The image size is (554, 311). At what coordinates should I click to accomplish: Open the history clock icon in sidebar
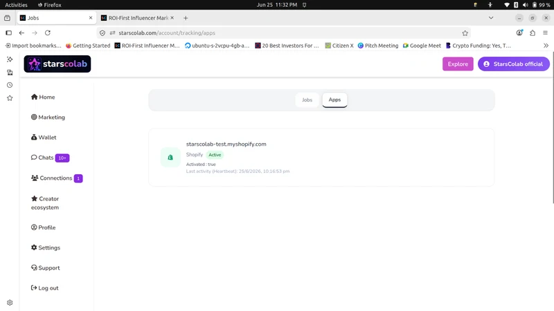pos(10,85)
